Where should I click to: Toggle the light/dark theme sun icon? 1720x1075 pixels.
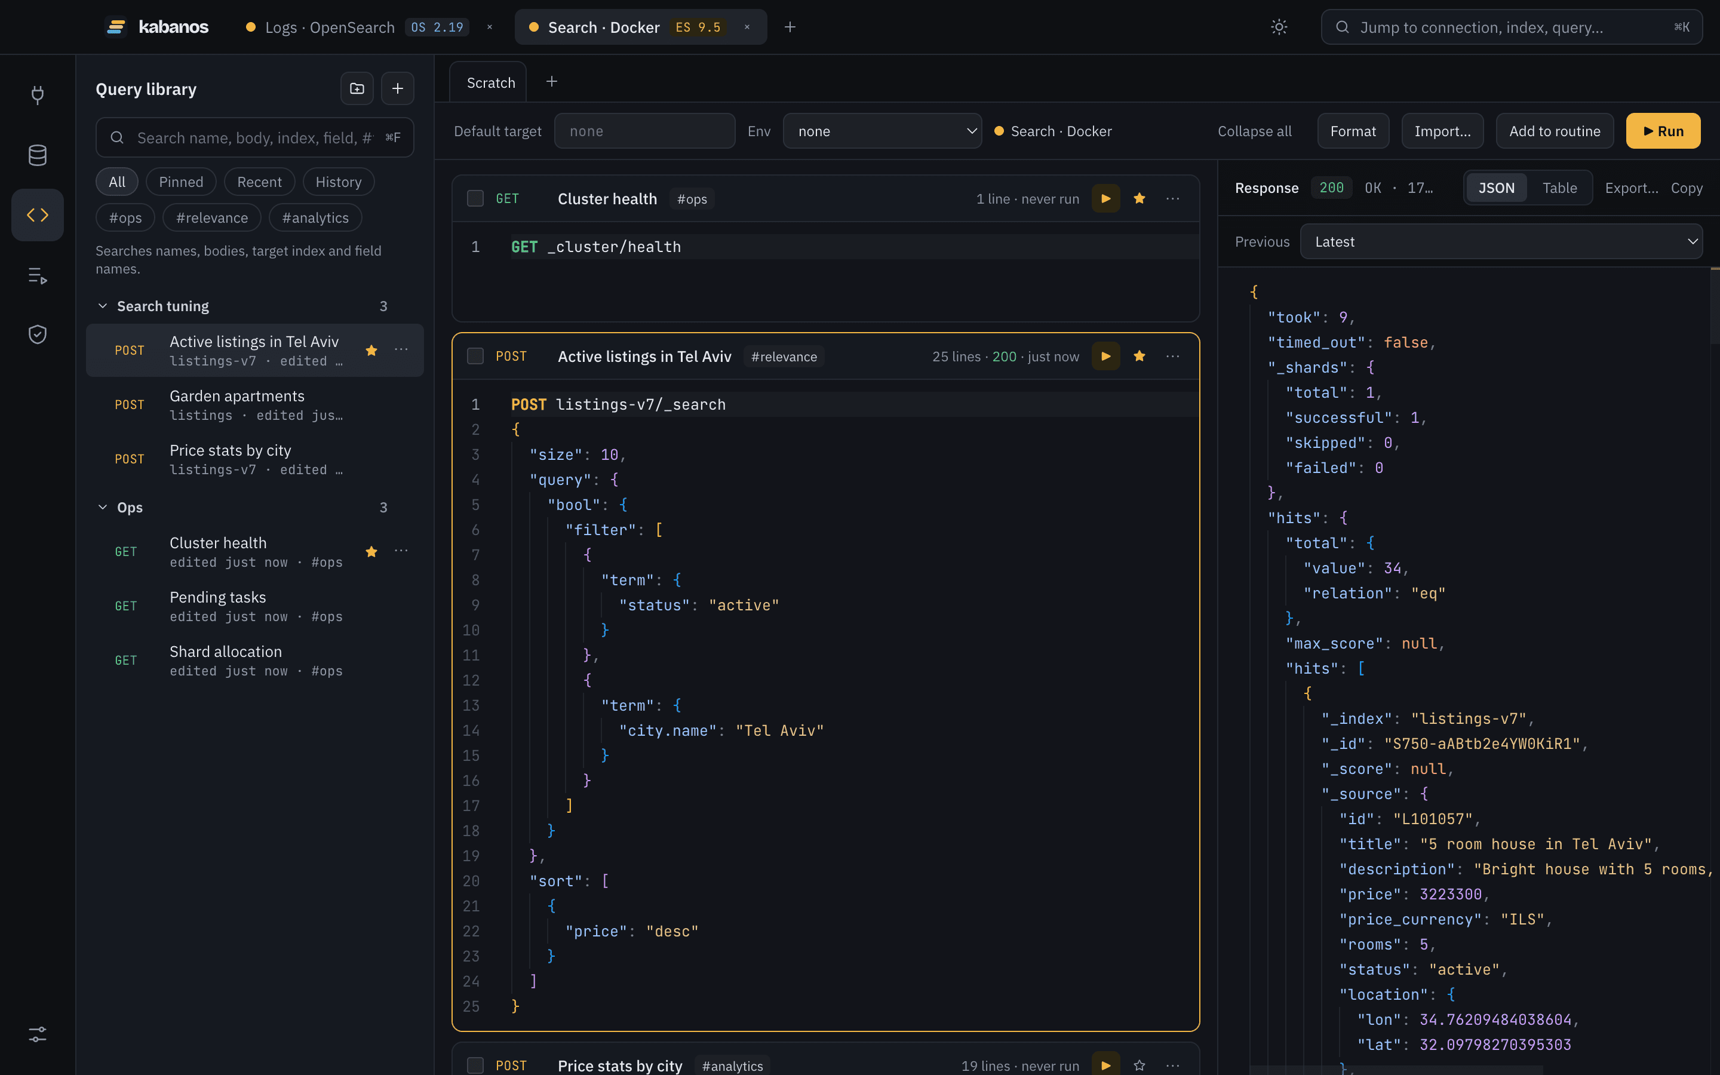click(1279, 27)
